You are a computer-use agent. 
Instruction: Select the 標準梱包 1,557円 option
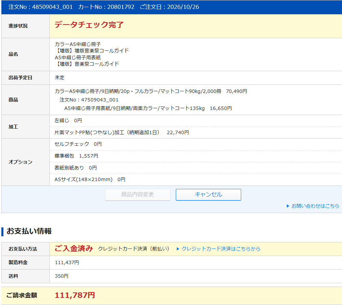[x=76, y=156]
